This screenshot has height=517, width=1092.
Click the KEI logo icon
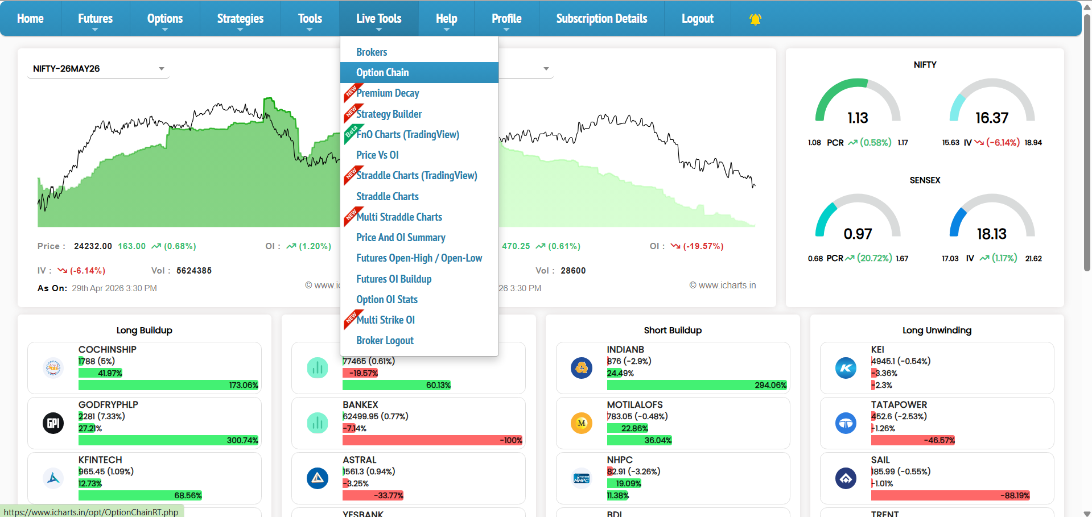(x=846, y=368)
